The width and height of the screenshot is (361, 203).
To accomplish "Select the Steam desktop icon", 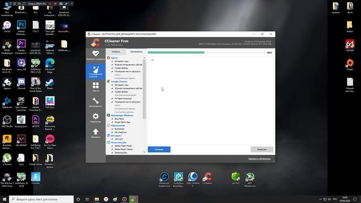I will pyautogui.click(x=50, y=83).
